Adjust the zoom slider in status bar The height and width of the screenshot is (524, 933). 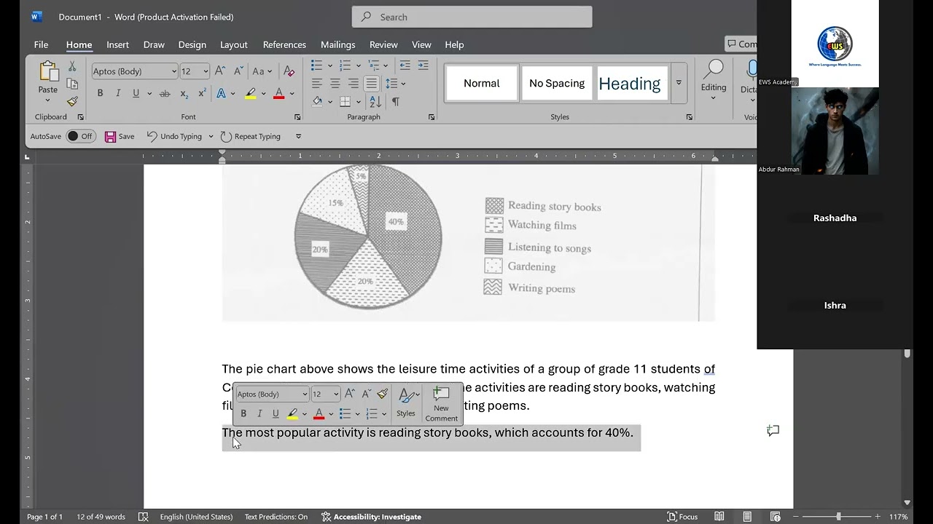[x=838, y=517]
